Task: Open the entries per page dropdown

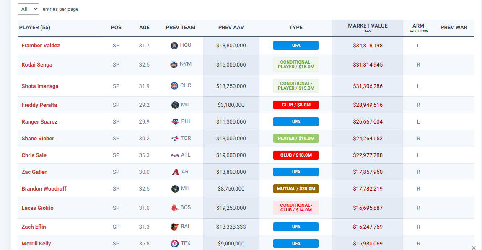Action: coord(29,9)
